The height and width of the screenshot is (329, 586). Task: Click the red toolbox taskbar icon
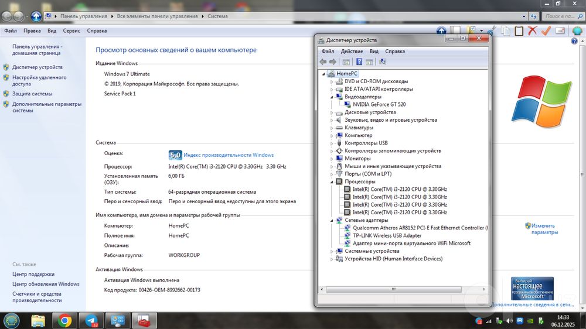144,321
